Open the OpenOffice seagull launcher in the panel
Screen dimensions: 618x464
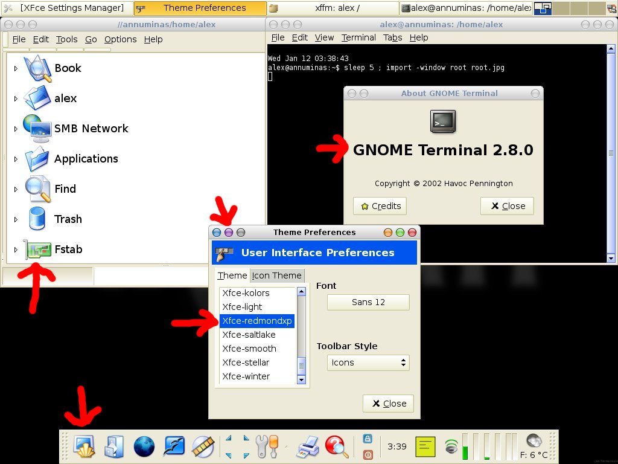pyautogui.click(x=174, y=446)
